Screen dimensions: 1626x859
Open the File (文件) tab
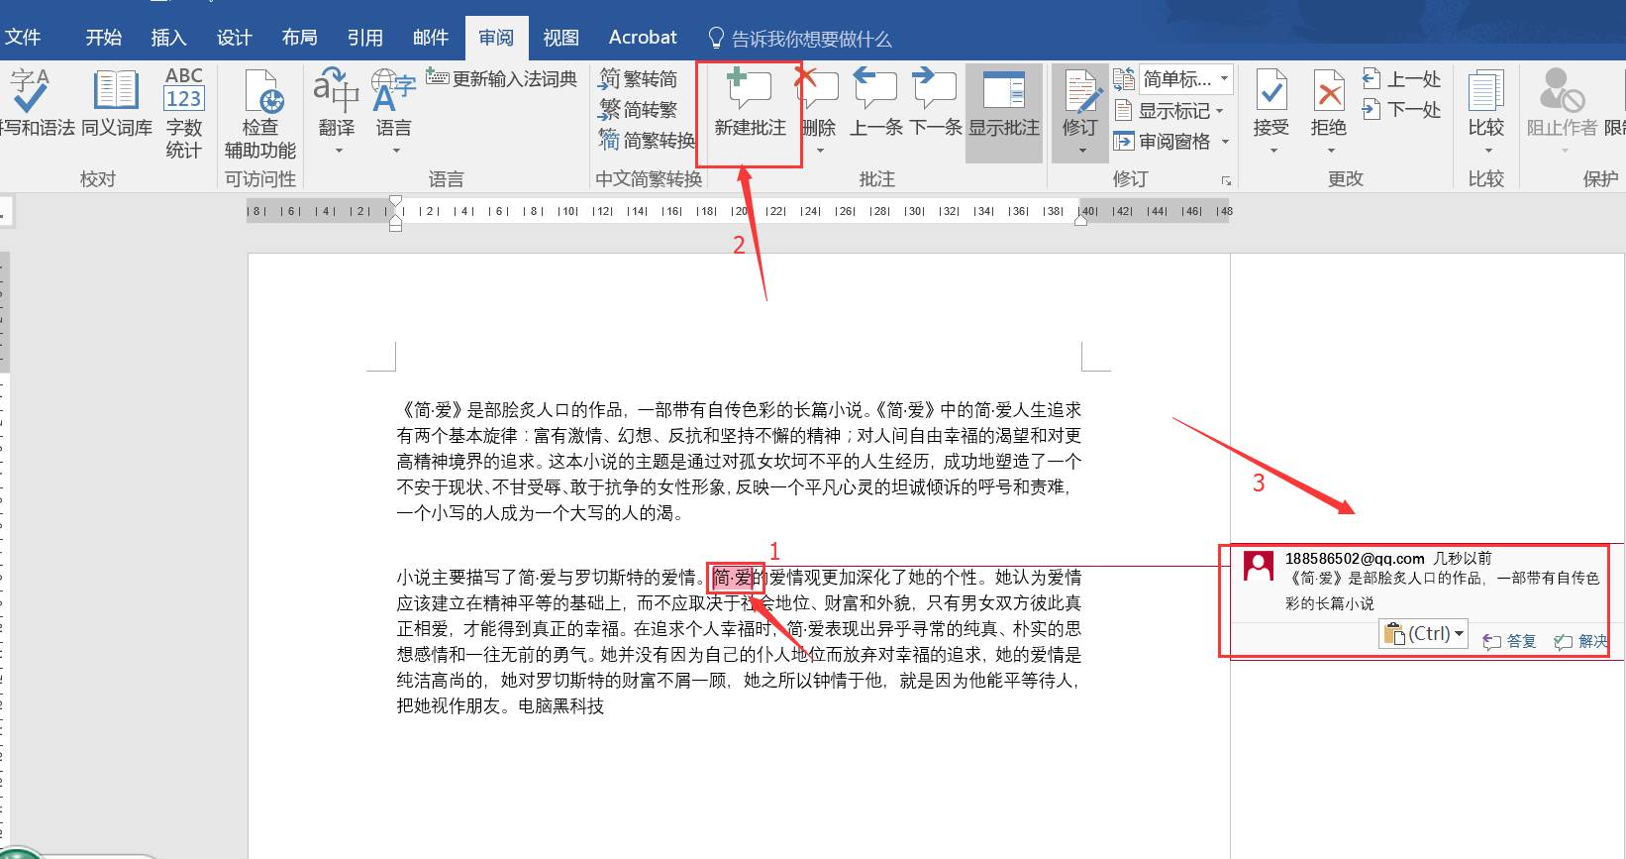pos(22,38)
